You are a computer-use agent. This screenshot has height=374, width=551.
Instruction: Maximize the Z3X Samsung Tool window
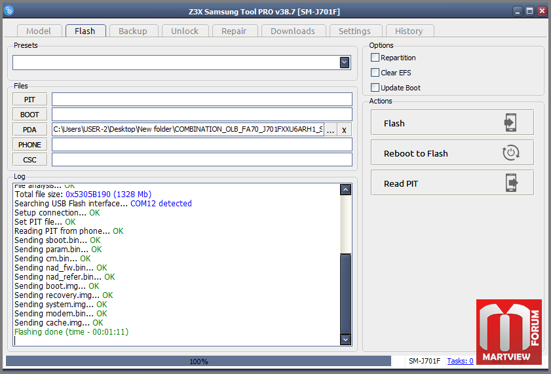529,11
